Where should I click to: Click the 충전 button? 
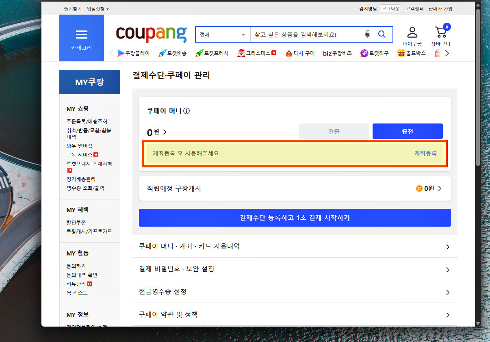(408, 132)
